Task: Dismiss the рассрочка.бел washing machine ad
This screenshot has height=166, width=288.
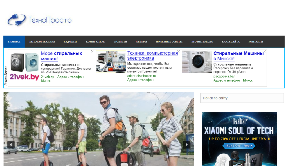Action: point(264,51)
